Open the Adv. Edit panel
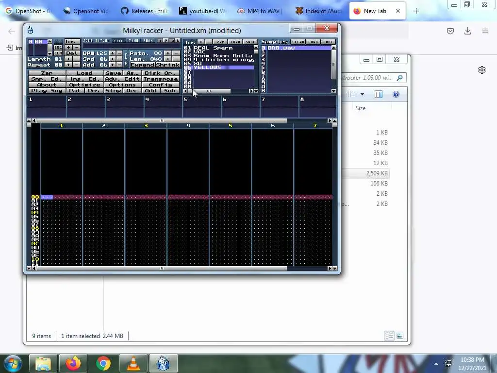 123,79
